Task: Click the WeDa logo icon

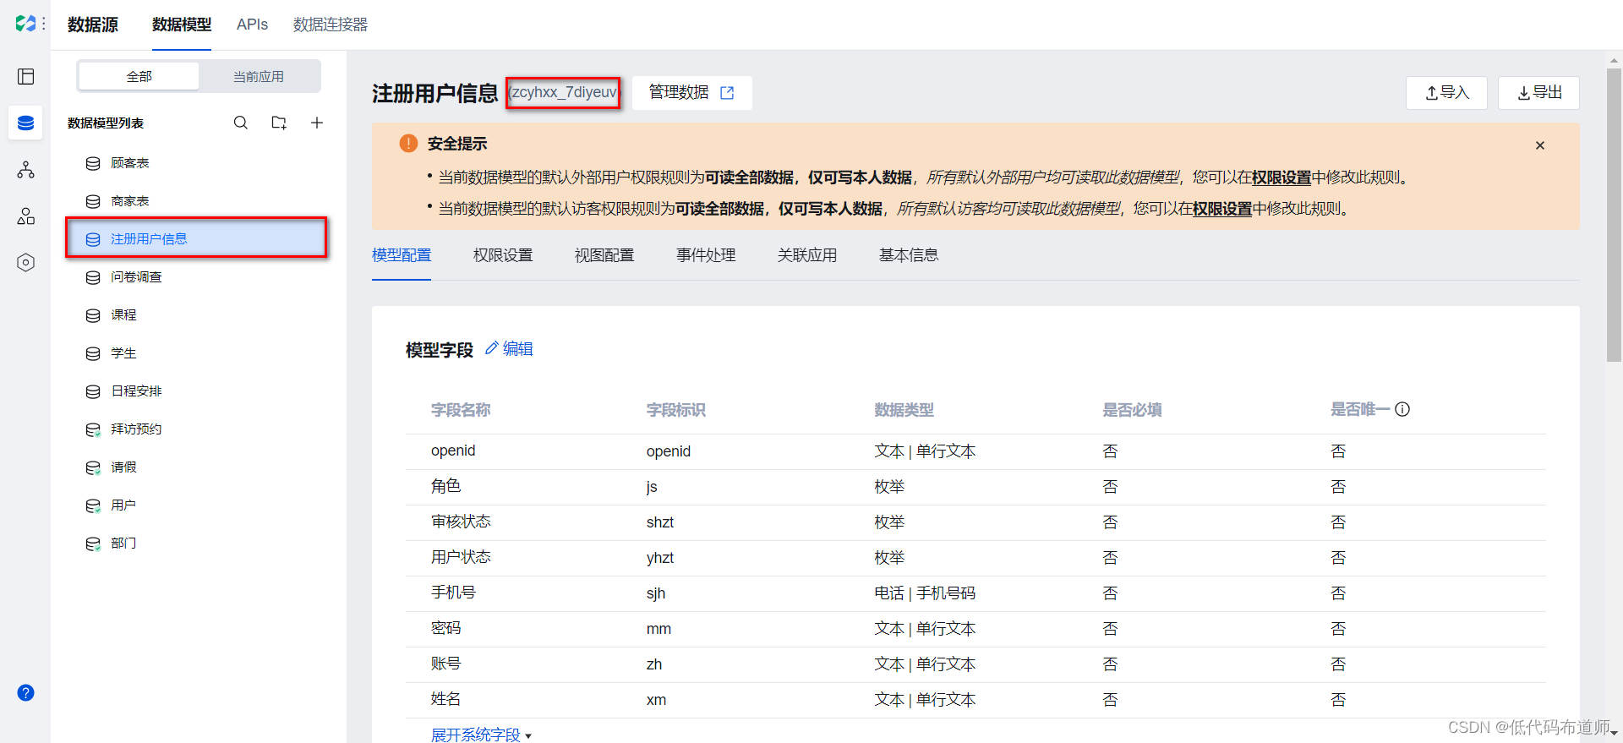Action: pos(25,24)
